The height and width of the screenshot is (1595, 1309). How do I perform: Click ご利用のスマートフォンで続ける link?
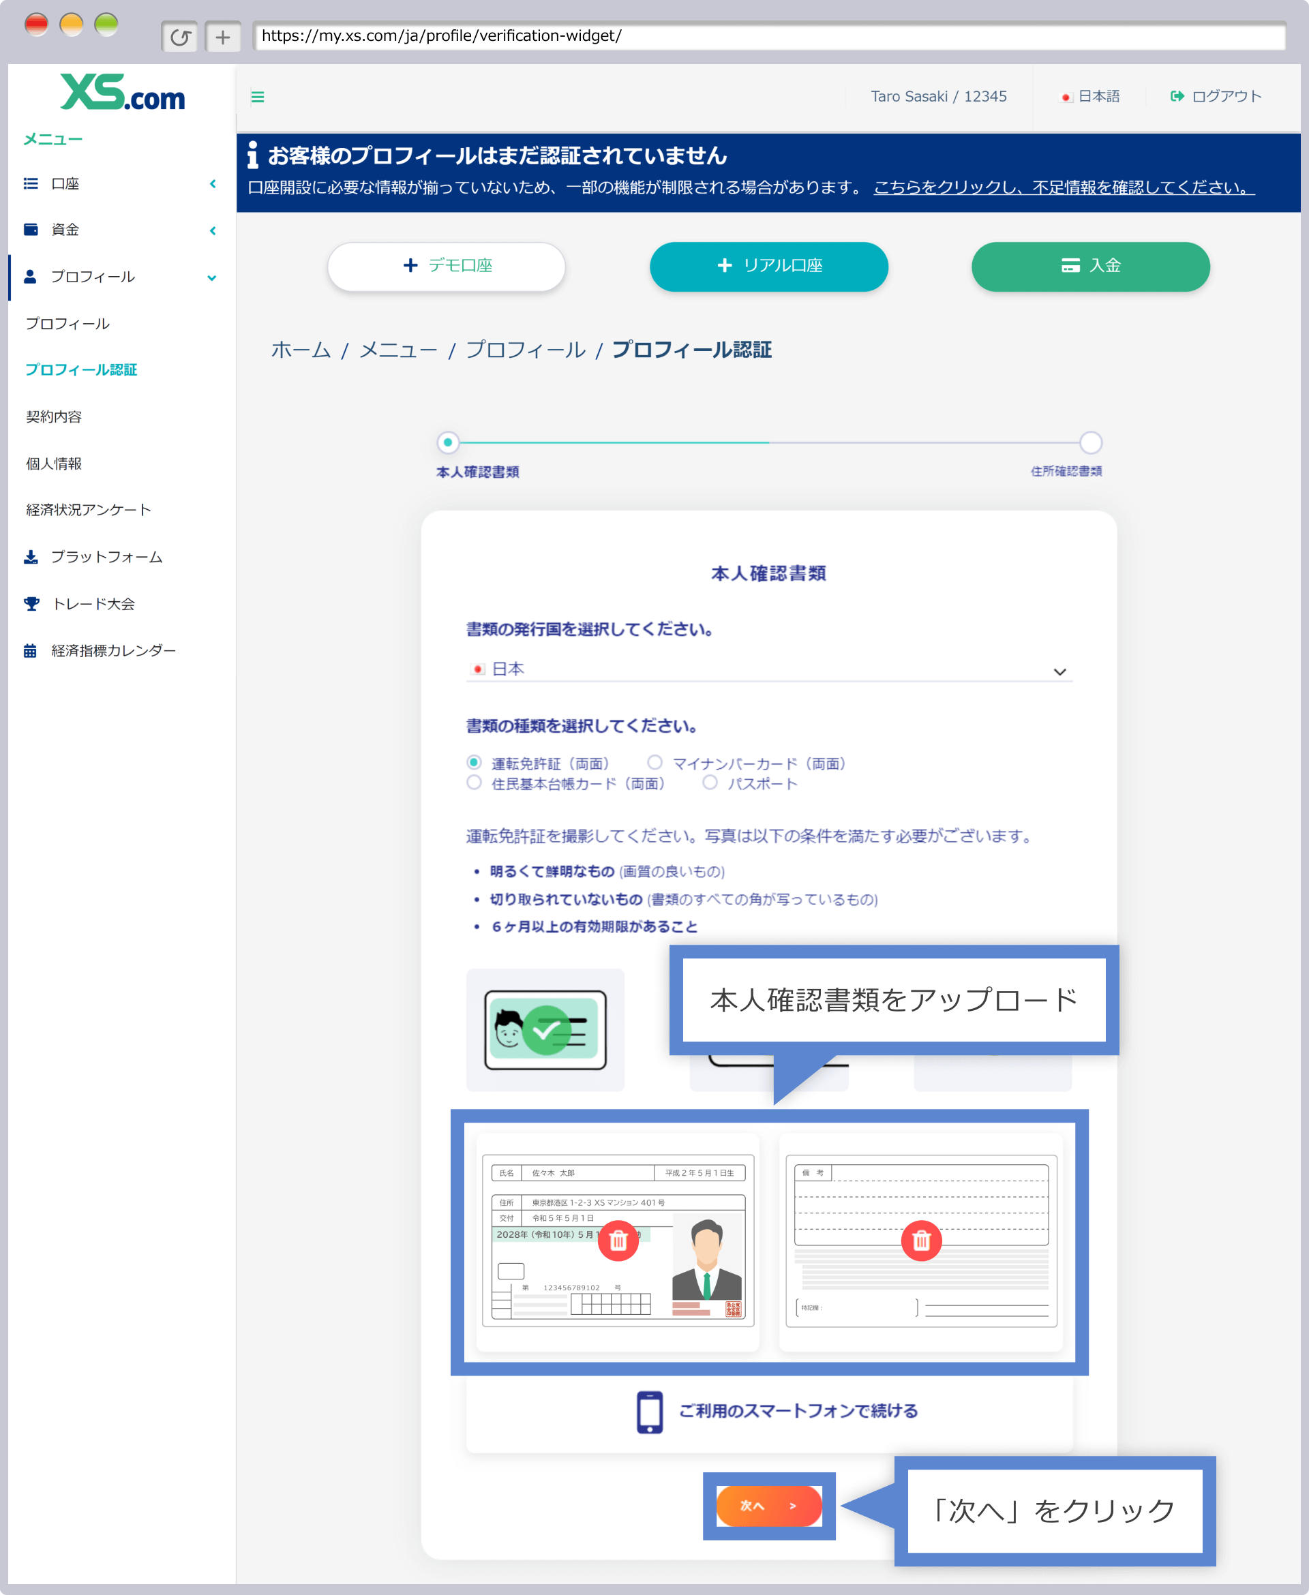tap(798, 1411)
